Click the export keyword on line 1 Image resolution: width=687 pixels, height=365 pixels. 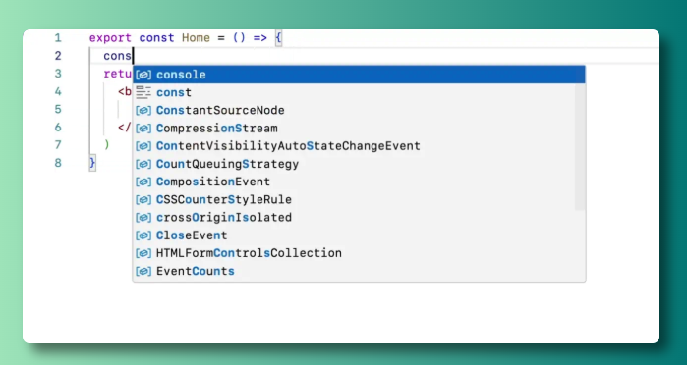(110, 38)
